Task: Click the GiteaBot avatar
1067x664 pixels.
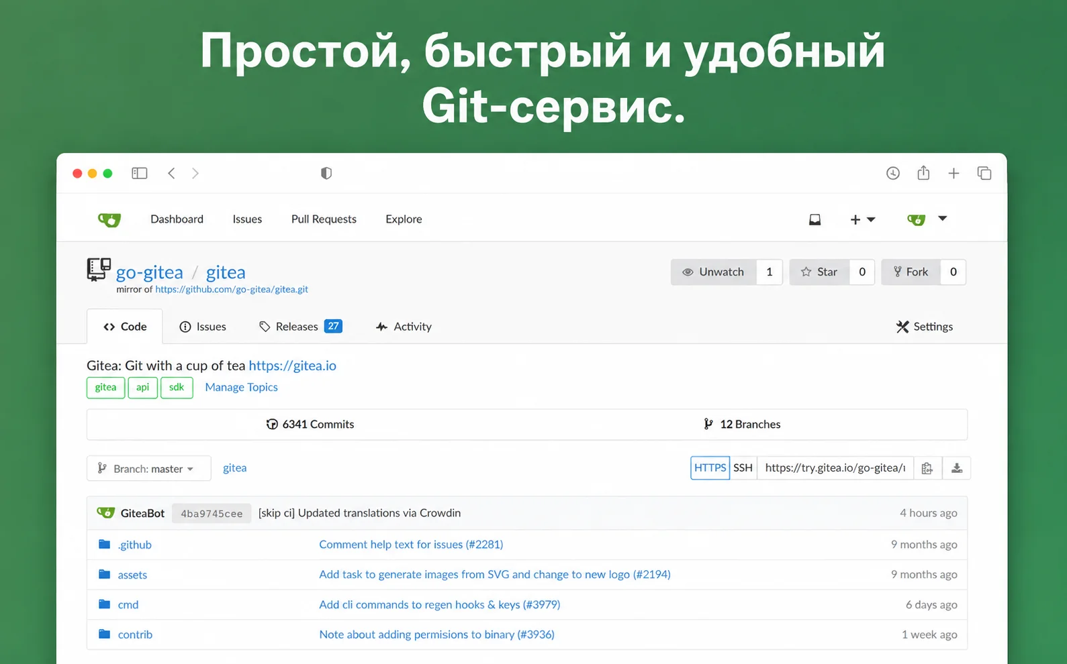Action: point(106,513)
